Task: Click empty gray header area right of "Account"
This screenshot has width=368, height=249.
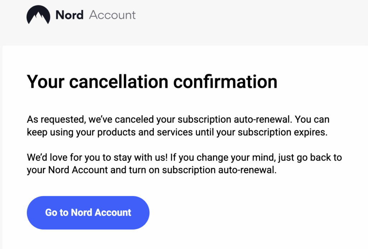Action: coord(252,16)
